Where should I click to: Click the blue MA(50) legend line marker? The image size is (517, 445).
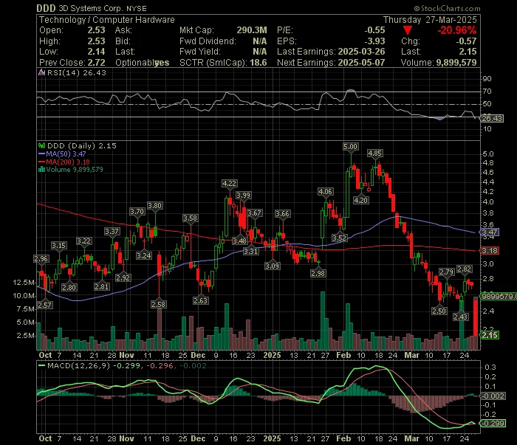click(x=41, y=153)
